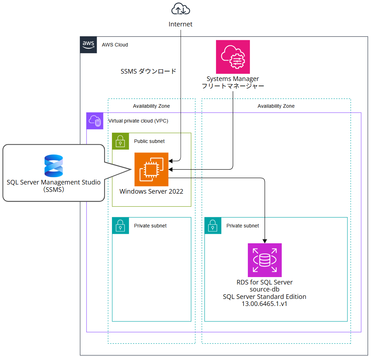Click the 'AWS Cloud' label

click(x=115, y=45)
